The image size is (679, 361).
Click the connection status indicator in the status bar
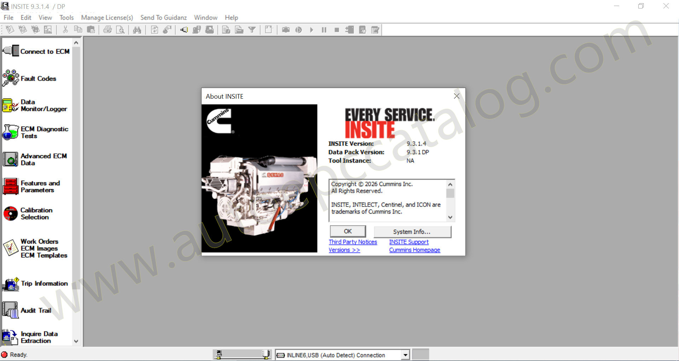tap(242, 354)
